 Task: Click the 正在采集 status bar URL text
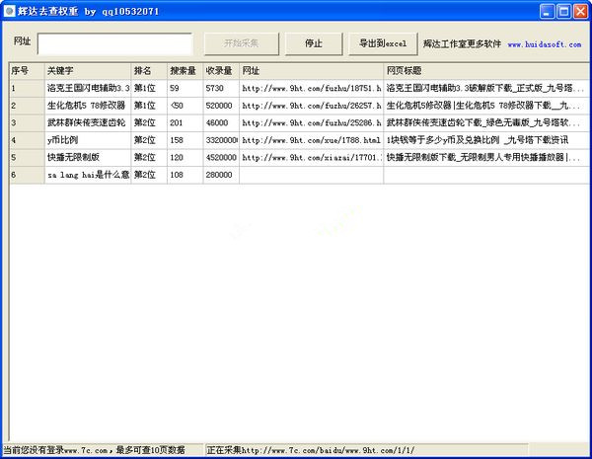click(x=311, y=450)
